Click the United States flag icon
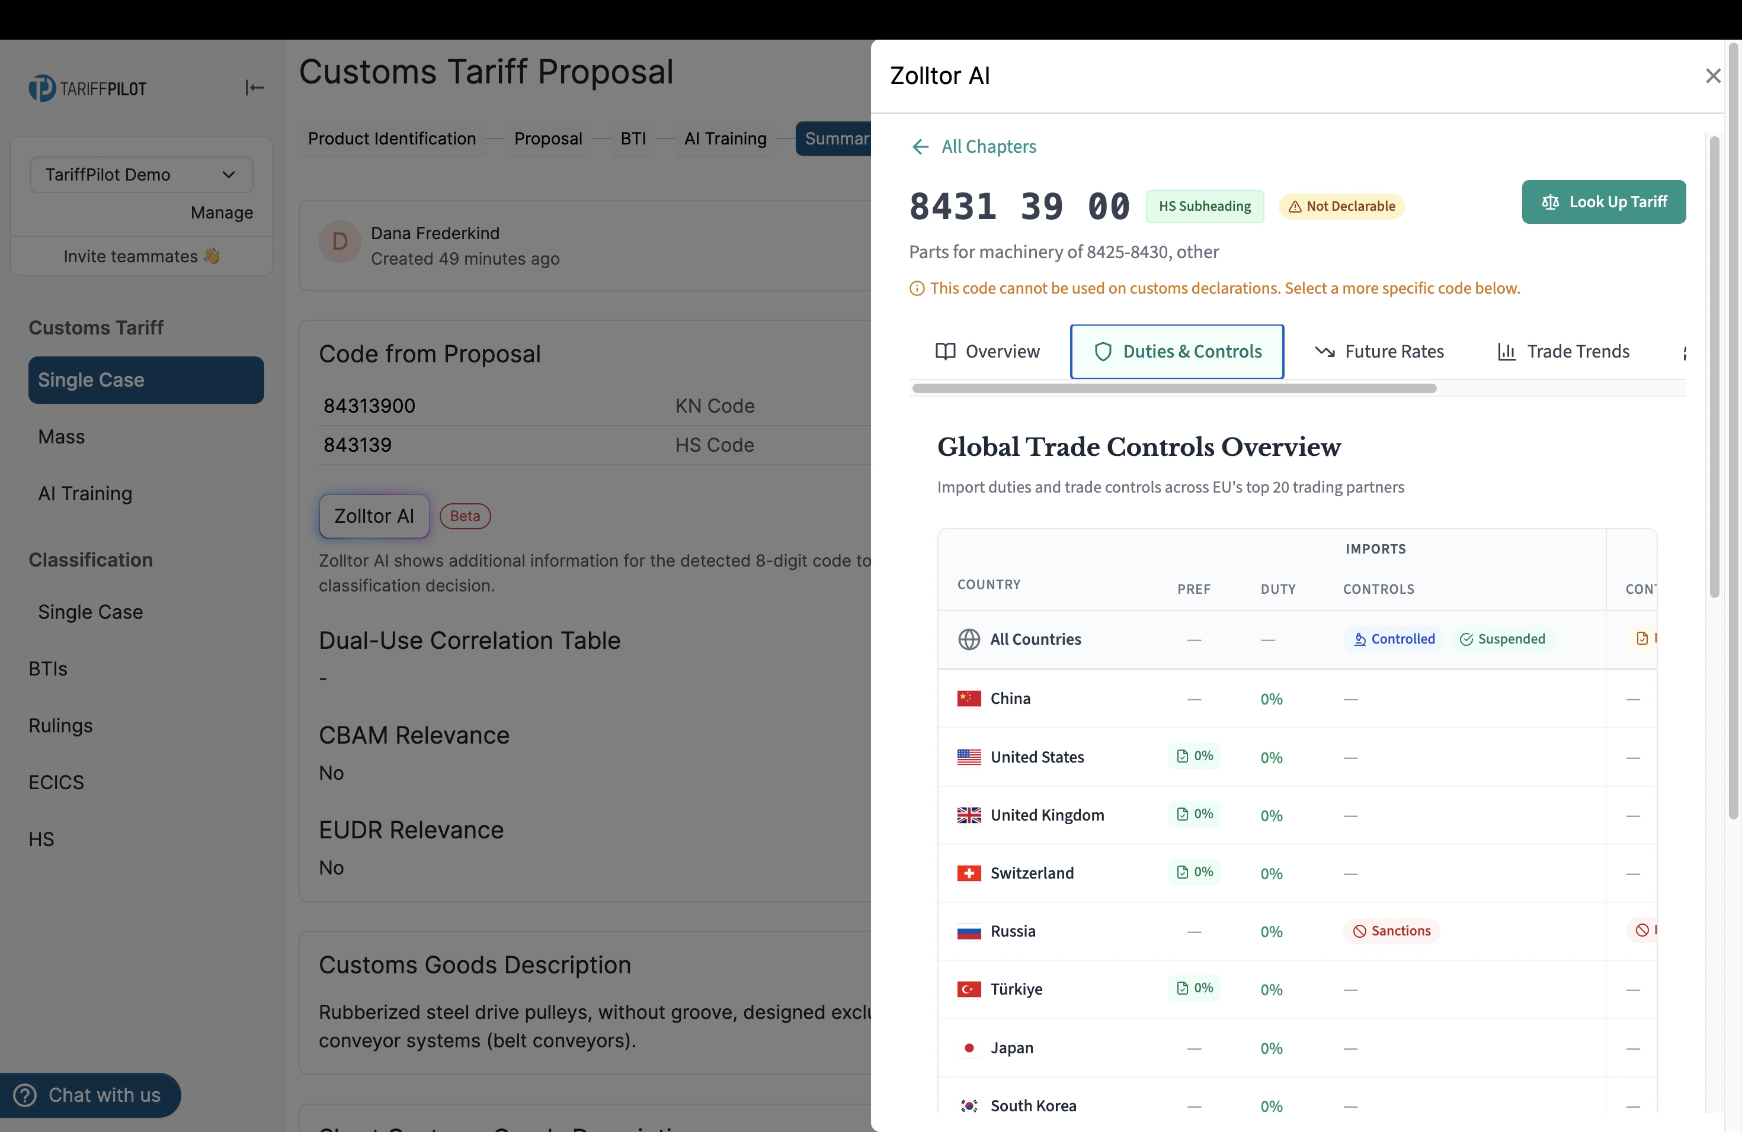 [969, 757]
